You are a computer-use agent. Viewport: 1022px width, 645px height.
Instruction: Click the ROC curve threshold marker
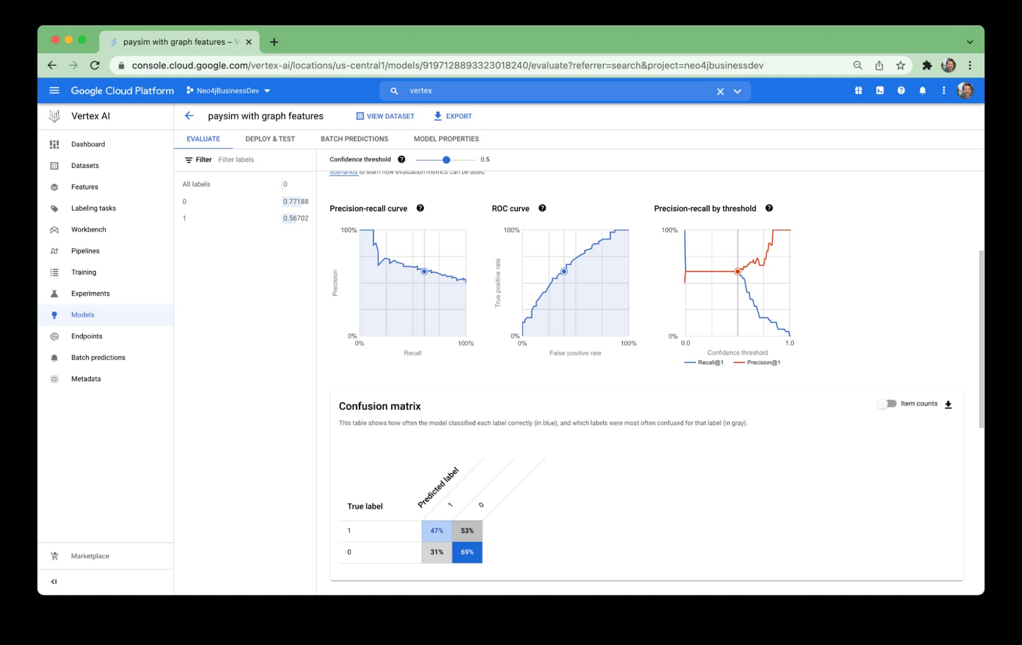pyautogui.click(x=564, y=271)
